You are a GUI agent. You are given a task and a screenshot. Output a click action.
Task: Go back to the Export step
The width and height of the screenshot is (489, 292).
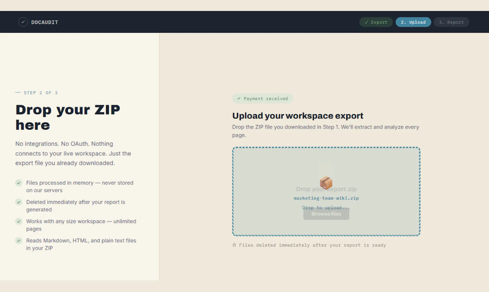point(376,22)
